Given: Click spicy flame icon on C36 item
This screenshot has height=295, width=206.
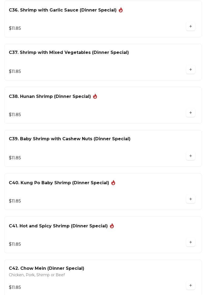Looking at the screenshot, I should coord(121,10).
